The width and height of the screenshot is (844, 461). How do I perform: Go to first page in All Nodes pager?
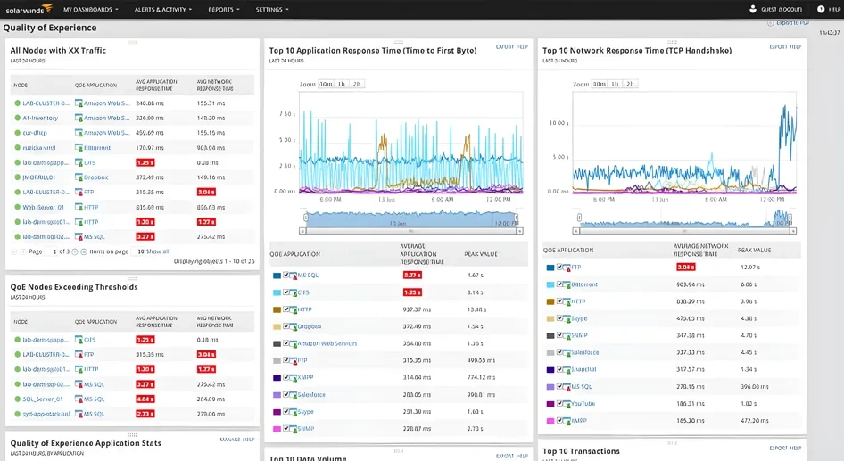pyautogui.click(x=14, y=251)
